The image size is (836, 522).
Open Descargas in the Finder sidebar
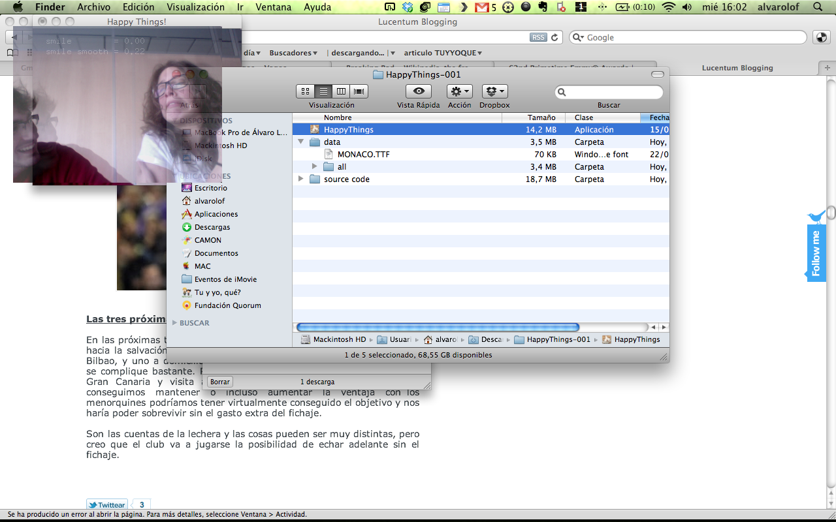point(212,227)
